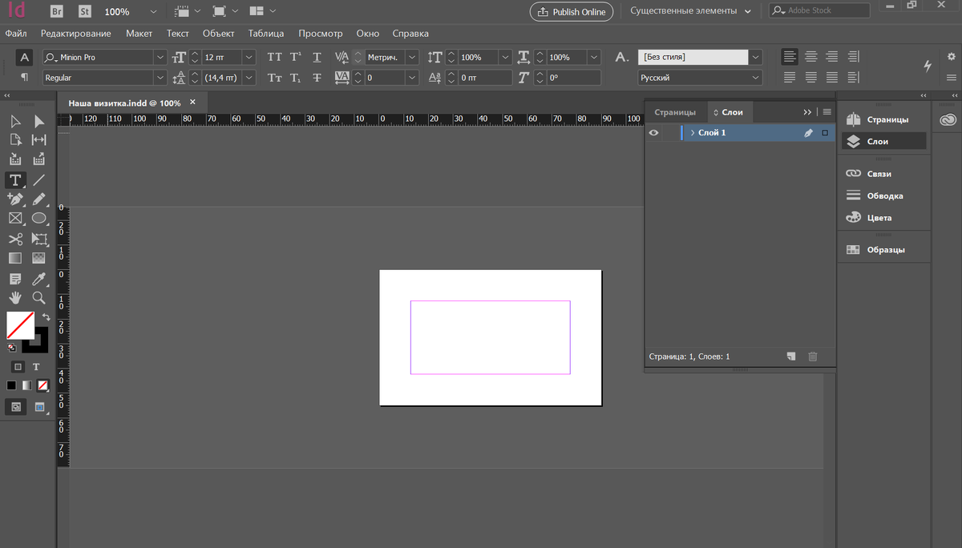Select the Pen tool in the toolbox
The height and width of the screenshot is (548, 962).
tap(14, 199)
